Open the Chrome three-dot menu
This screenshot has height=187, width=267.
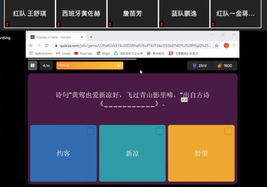[234, 45]
